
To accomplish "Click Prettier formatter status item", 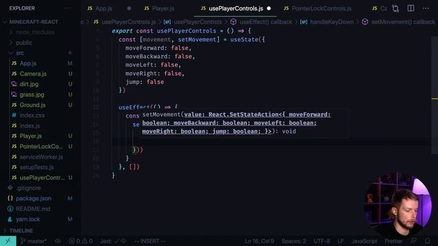I will coord(394,241).
